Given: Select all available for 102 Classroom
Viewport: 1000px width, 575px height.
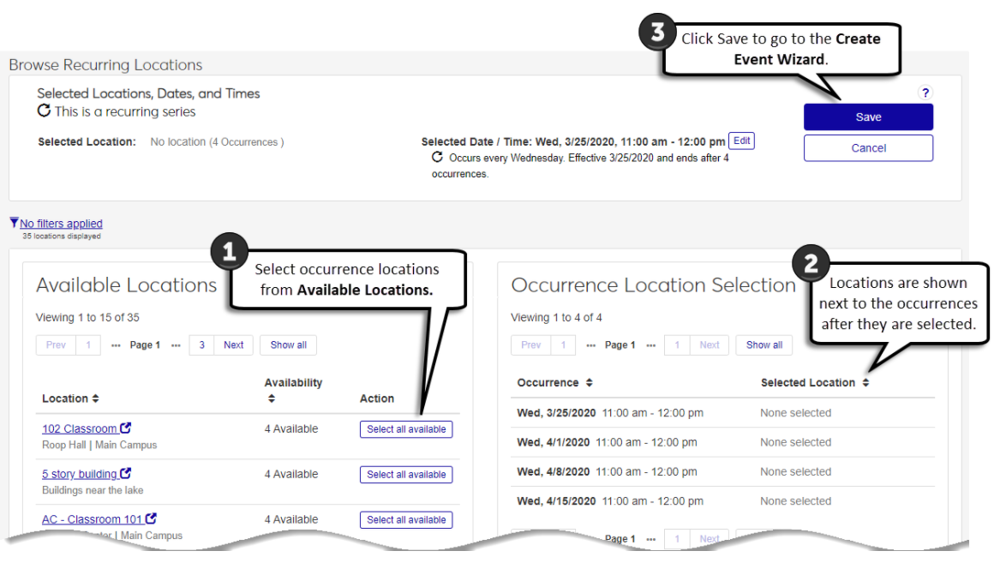Looking at the screenshot, I should (406, 429).
